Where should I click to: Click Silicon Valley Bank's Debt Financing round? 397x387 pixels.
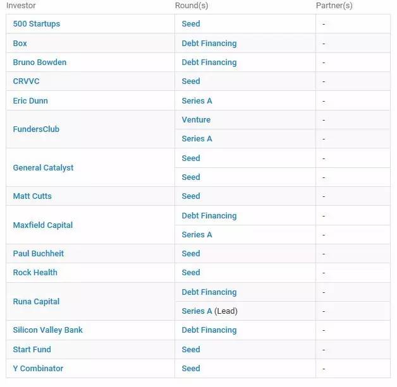pos(209,330)
